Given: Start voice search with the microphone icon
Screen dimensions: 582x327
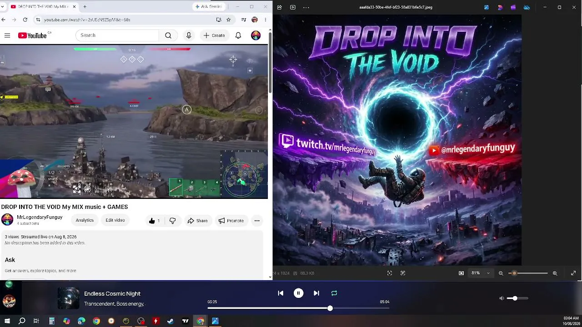Looking at the screenshot, I should coord(189,35).
